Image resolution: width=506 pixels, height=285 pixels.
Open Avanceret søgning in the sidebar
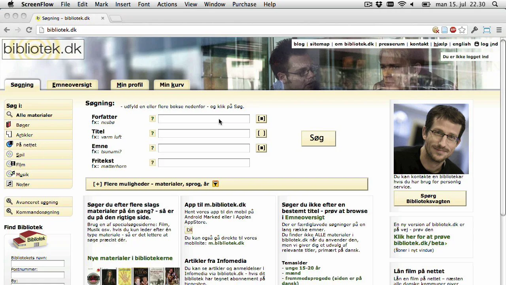point(38,202)
